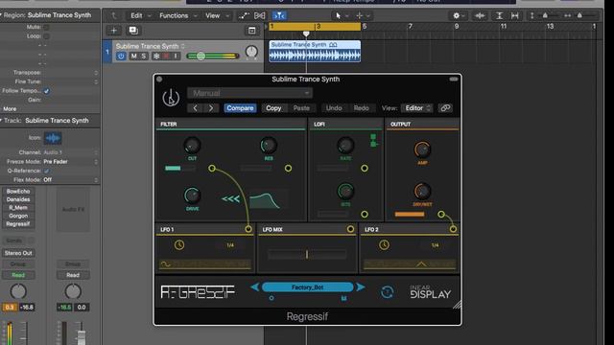Viewport: 614px width, 345px height.
Task: Go to next plugin preset arrow
Action: (x=211, y=108)
